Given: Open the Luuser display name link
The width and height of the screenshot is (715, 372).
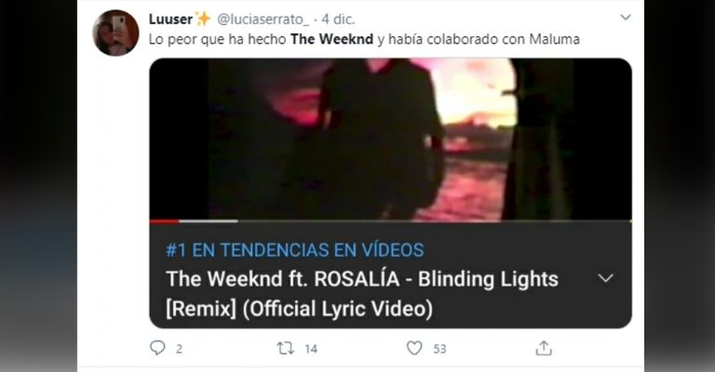Looking at the screenshot, I should 170,20.
